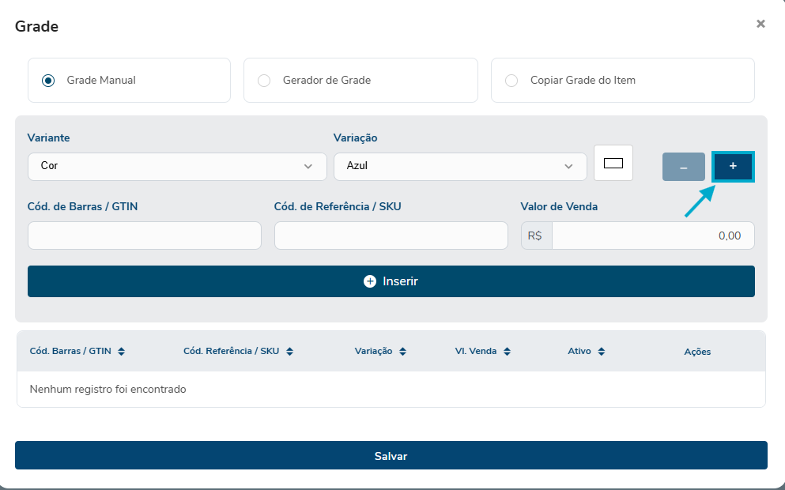The width and height of the screenshot is (785, 490).
Task: Click the Cód. de Referência / SKU field
Action: pyautogui.click(x=391, y=236)
